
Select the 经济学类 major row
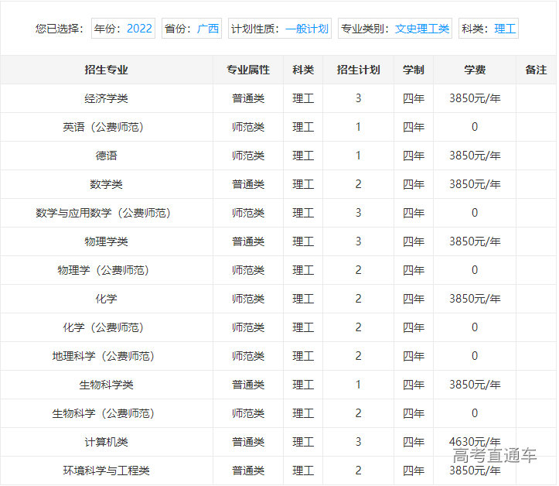107,98
